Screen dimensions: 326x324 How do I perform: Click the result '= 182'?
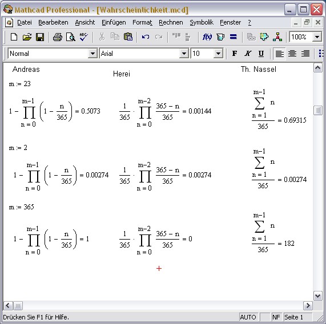[286, 243]
